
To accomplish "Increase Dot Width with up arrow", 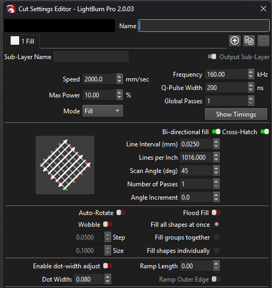I will tap(108, 277).
